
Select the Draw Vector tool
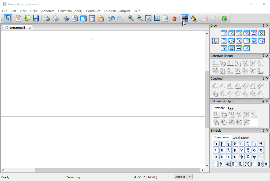click(x=246, y=33)
